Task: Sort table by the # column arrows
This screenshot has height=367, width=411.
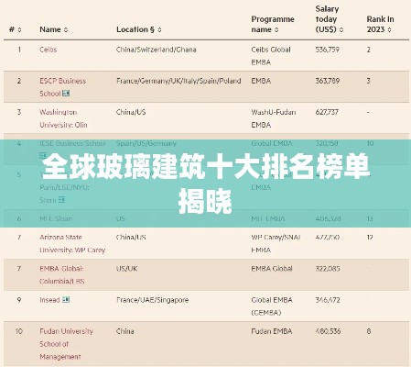Action: tap(19, 29)
